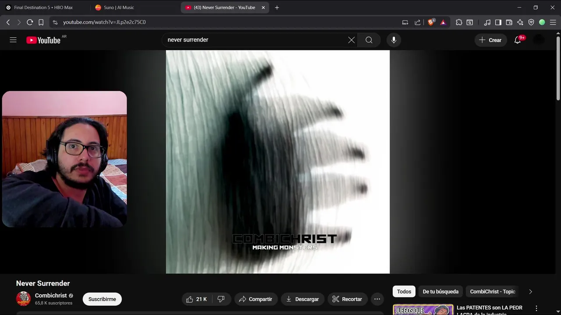Click the Crear create button
Image resolution: width=561 pixels, height=315 pixels.
(490, 40)
